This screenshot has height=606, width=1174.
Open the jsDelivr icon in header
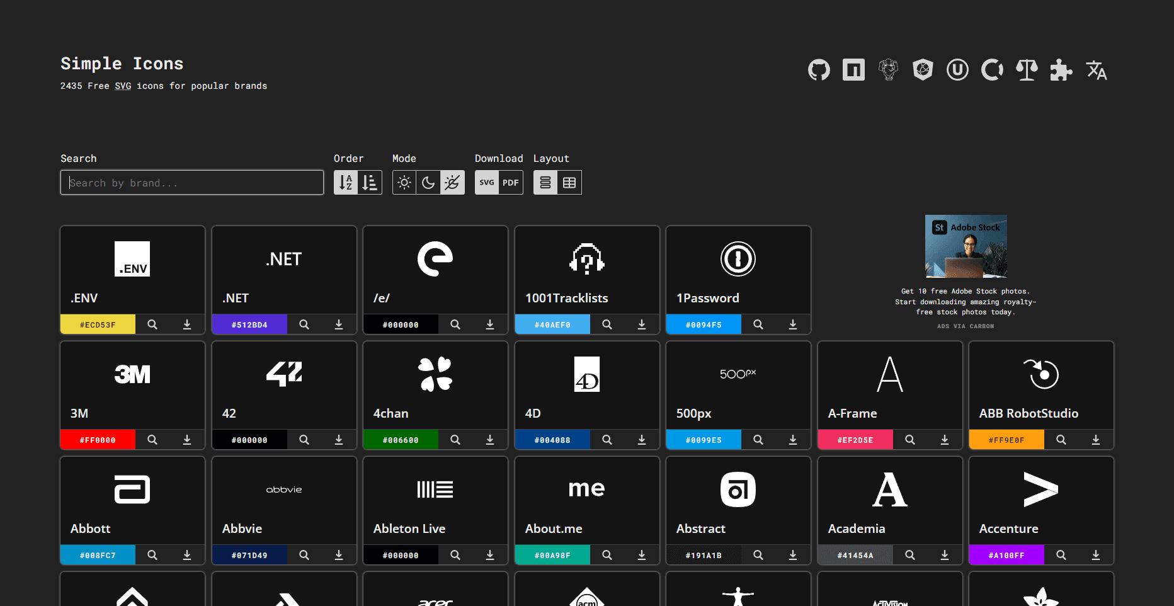click(923, 69)
